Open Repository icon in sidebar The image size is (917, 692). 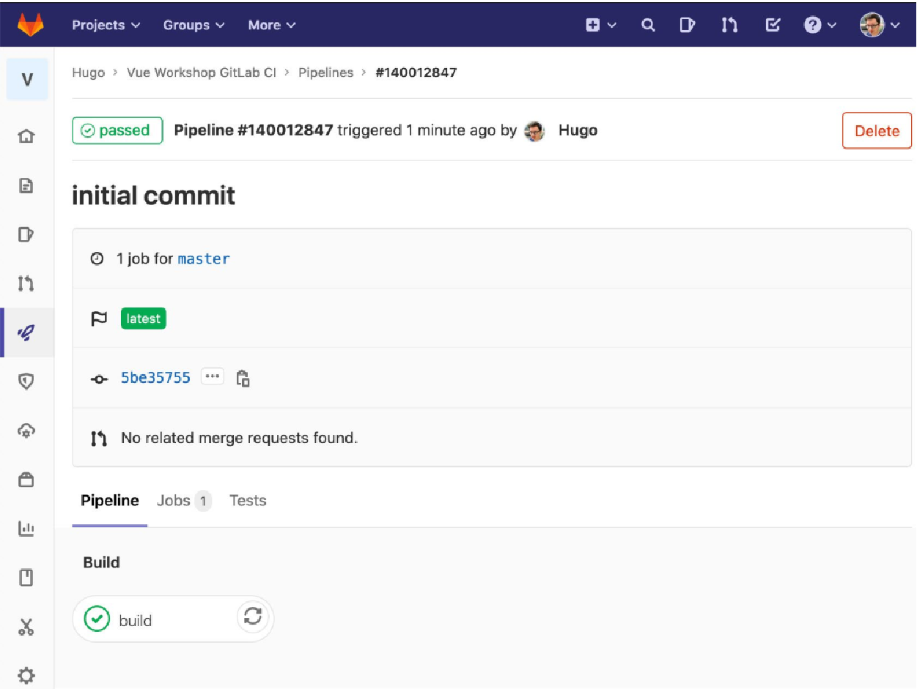26,185
